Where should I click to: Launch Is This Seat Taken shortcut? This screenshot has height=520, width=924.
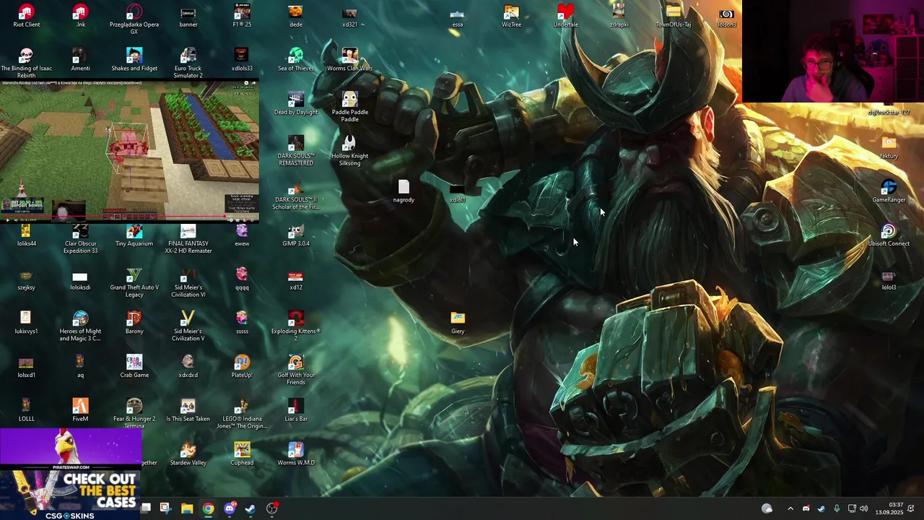pos(188,410)
